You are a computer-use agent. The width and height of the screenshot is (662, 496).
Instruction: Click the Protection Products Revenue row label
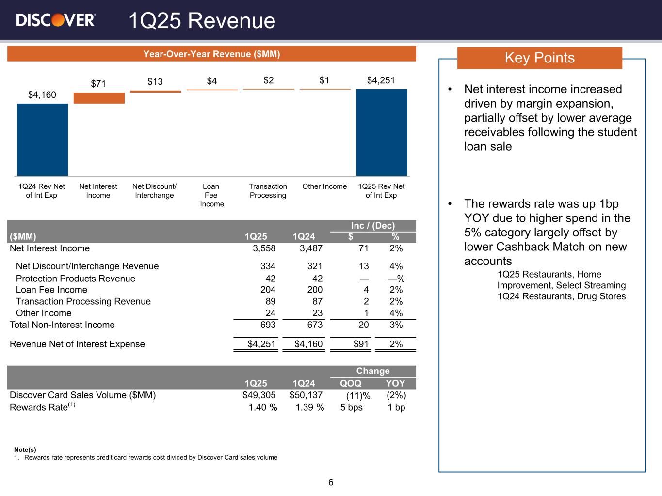[76, 279]
